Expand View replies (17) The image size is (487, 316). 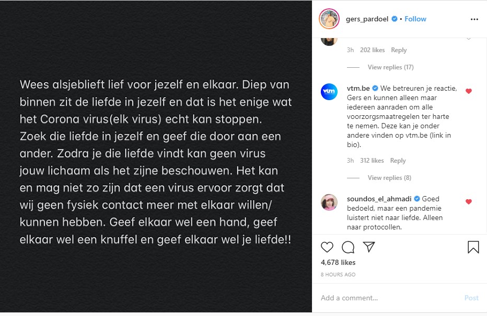click(x=390, y=67)
